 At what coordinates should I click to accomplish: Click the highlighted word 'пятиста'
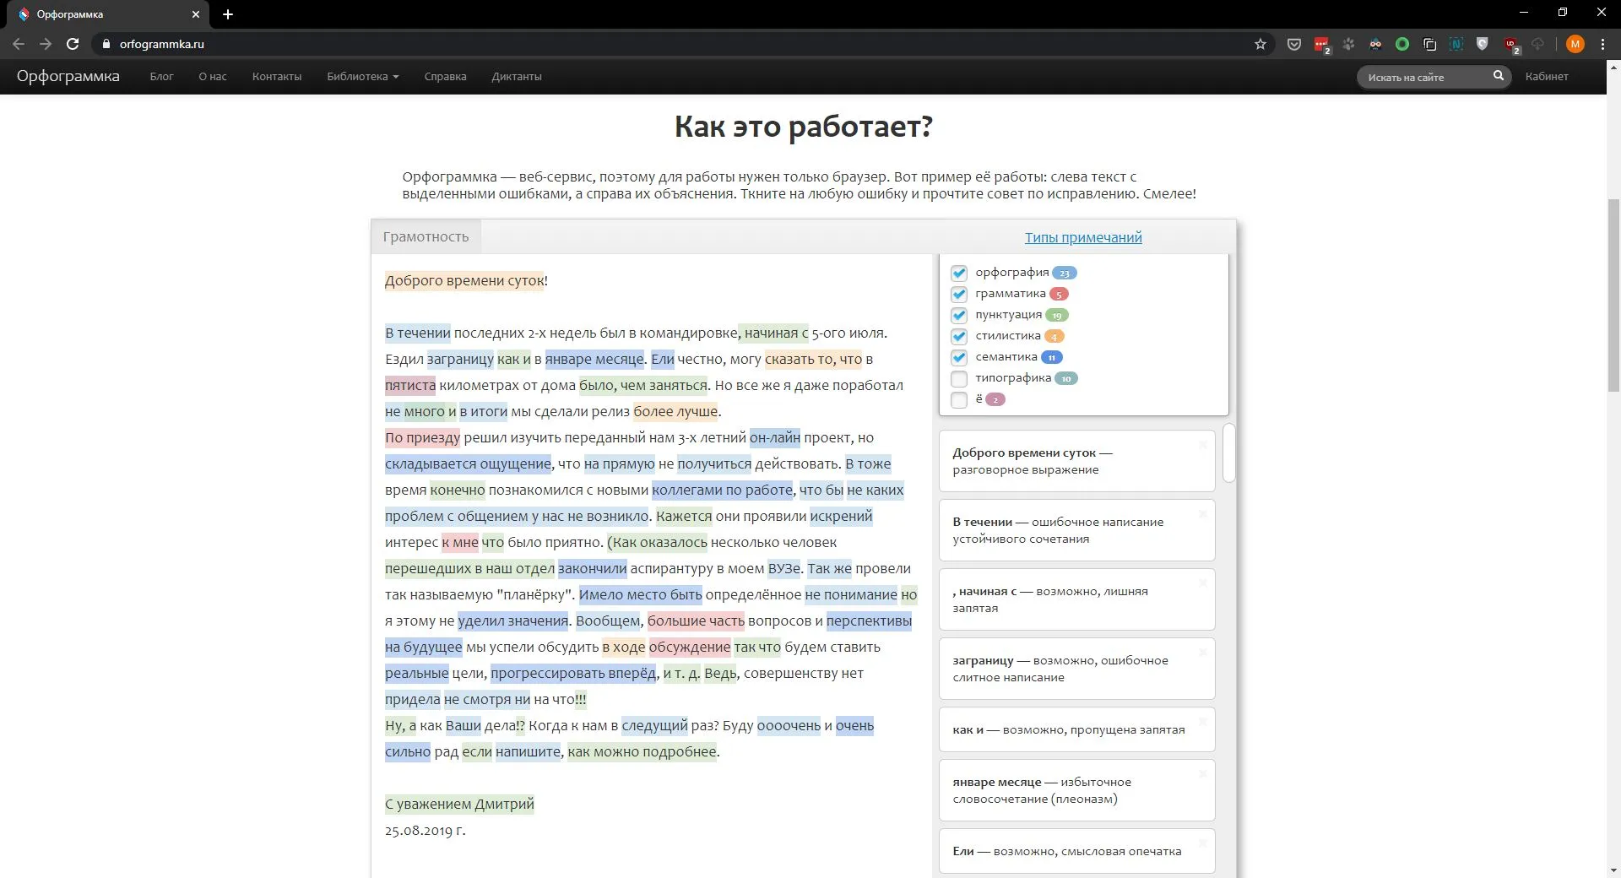tap(410, 385)
